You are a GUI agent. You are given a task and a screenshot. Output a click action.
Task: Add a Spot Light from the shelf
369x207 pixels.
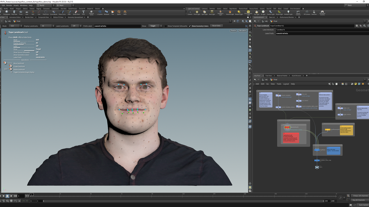point(205,13)
